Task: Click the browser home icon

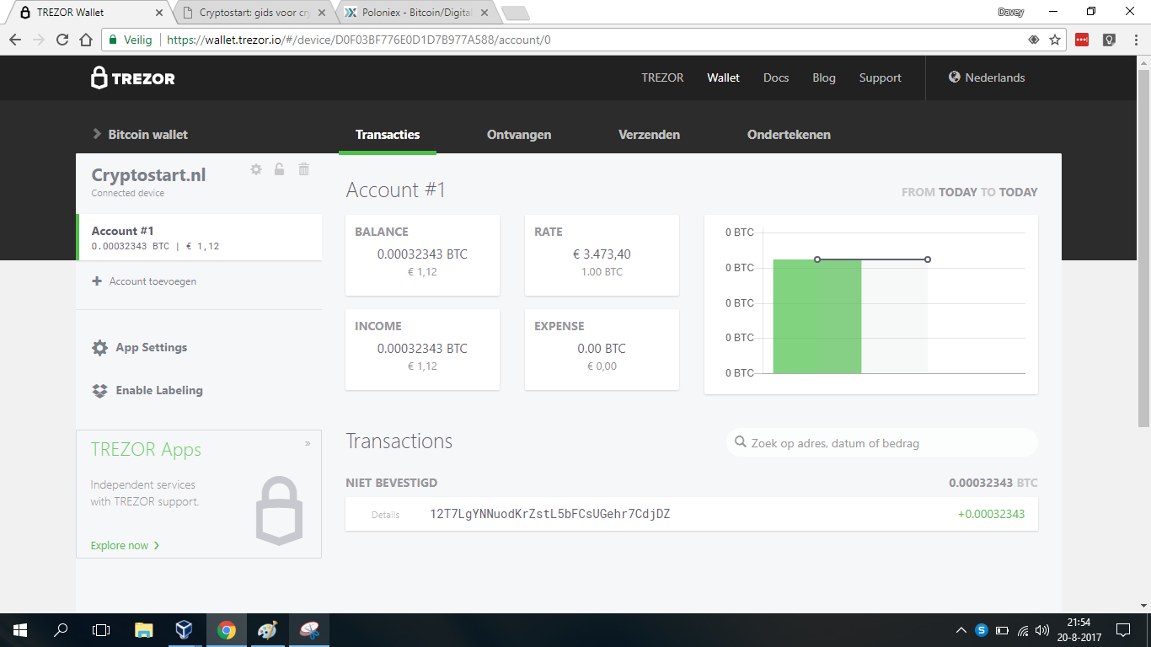Action: [86, 40]
